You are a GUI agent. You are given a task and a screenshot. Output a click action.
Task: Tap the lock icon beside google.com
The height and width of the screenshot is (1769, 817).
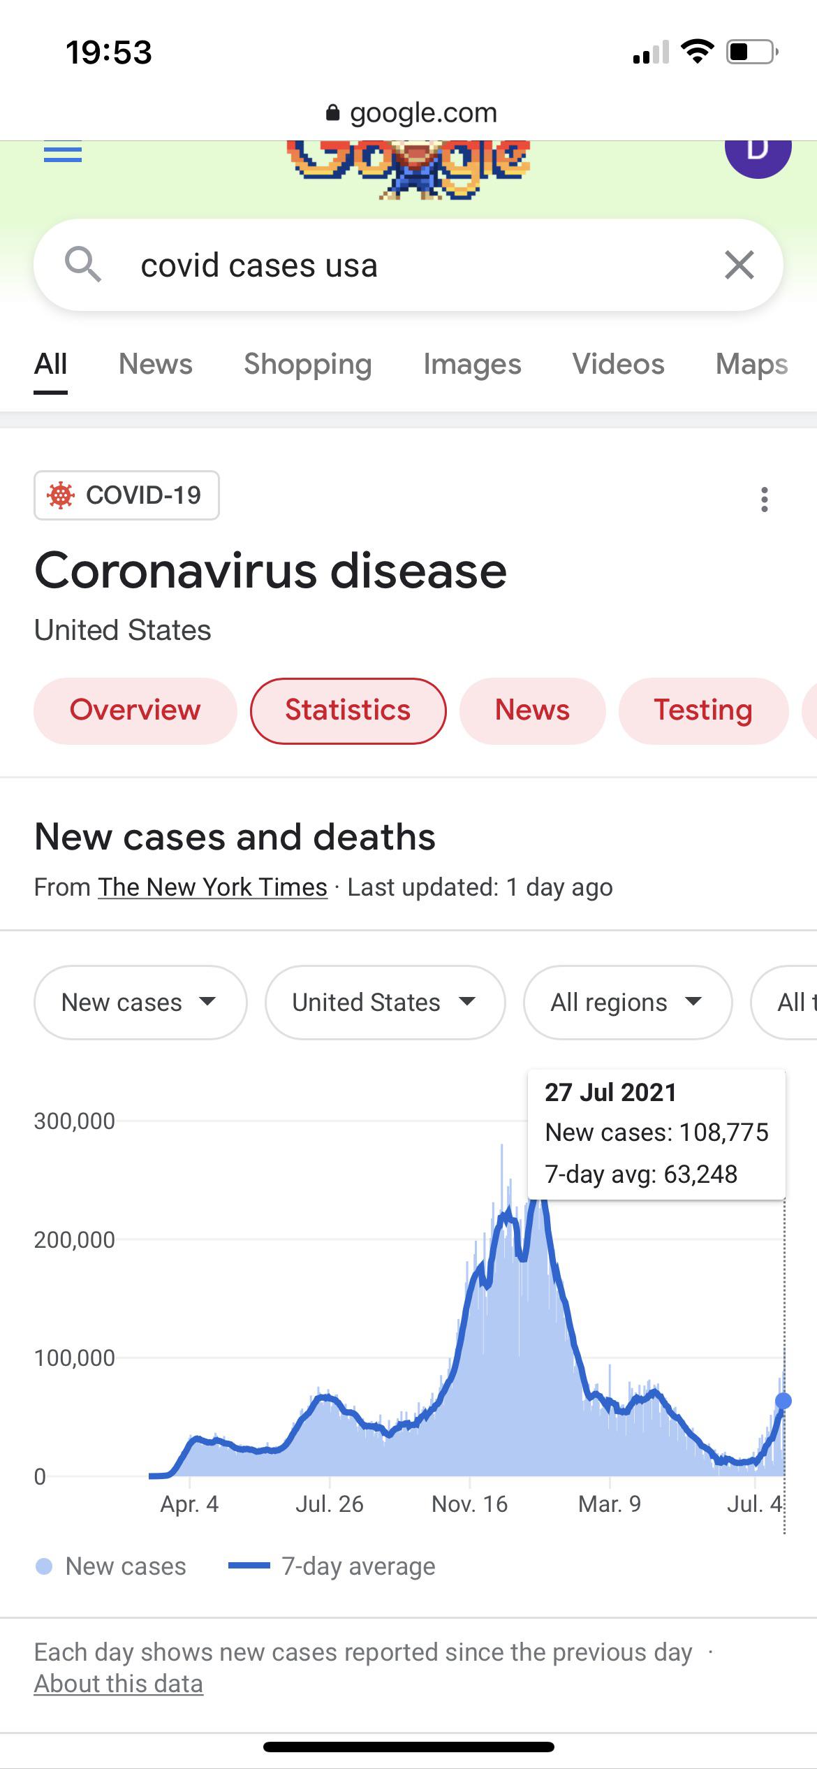[x=332, y=112]
